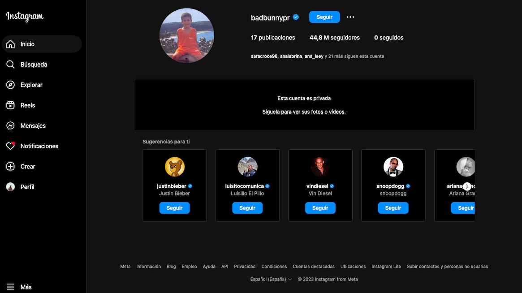Click snoopdogg verified badge
Viewport: 522px width, 293px height.
[408, 186]
